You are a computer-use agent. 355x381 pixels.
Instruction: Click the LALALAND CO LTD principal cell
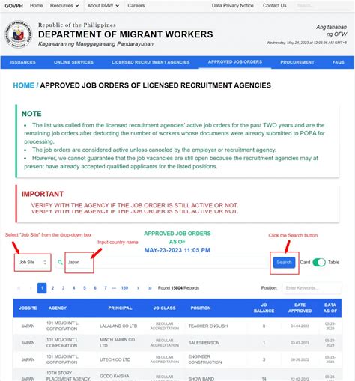(118, 326)
